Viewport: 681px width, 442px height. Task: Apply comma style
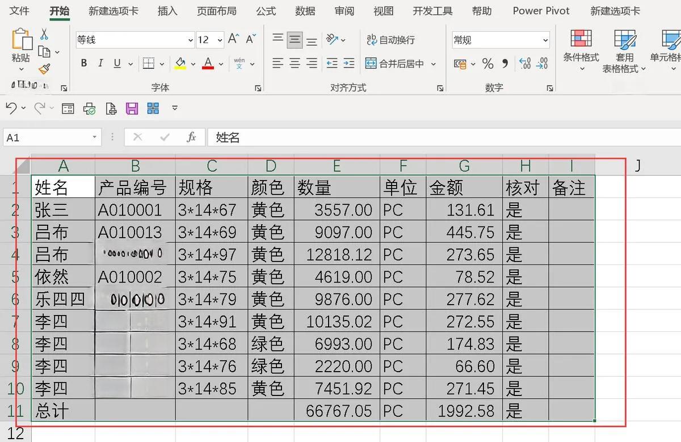(505, 64)
